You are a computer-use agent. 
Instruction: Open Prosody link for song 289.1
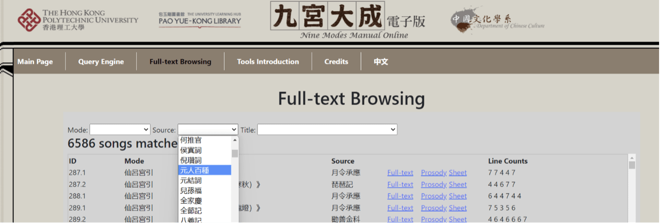[434, 208]
